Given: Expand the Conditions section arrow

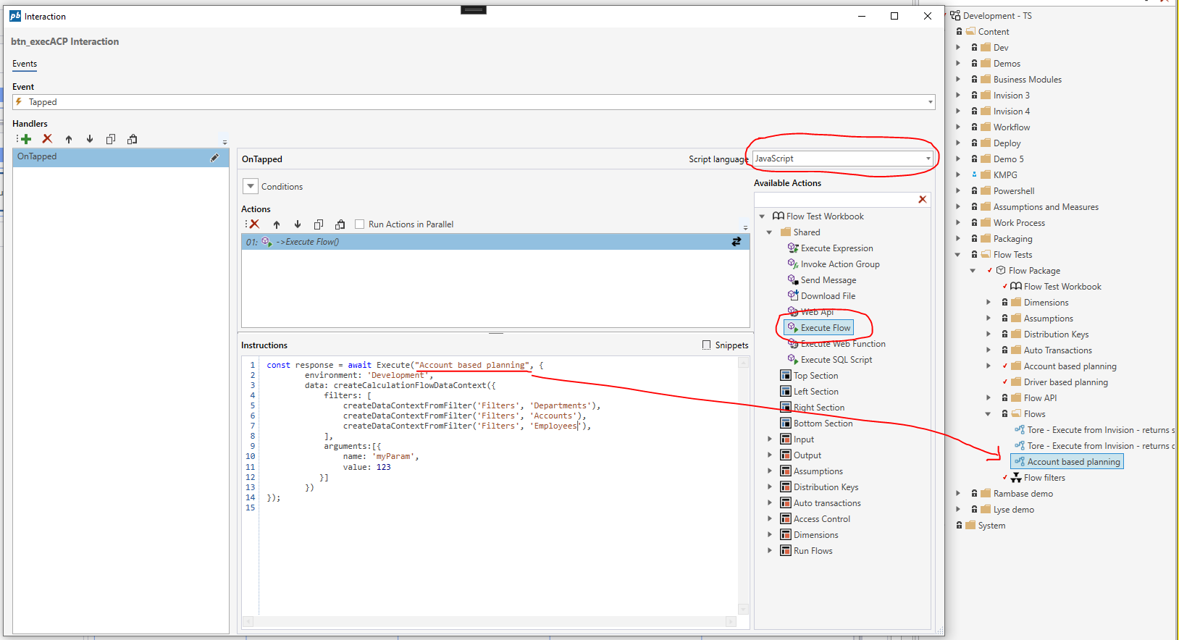Looking at the screenshot, I should (251, 186).
